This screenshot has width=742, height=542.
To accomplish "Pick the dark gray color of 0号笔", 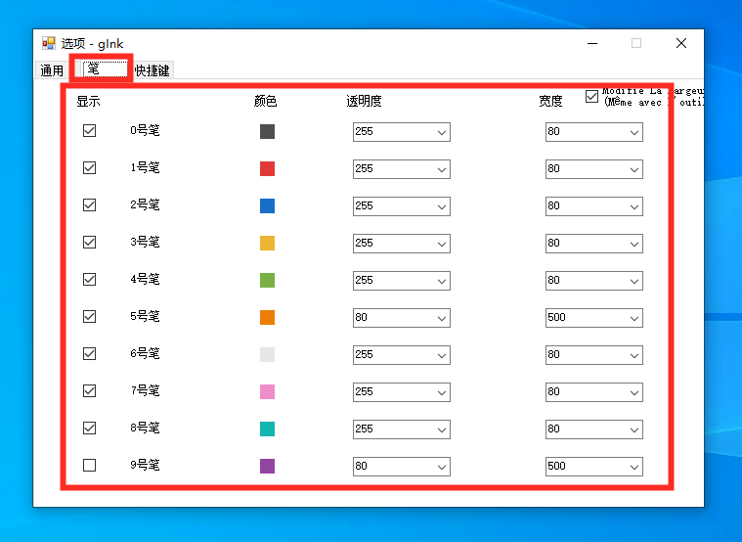I will 267,132.
